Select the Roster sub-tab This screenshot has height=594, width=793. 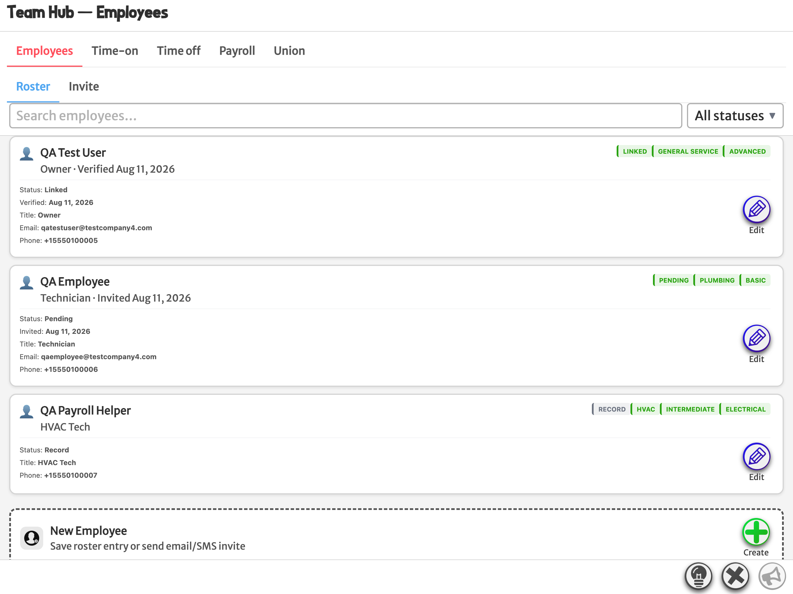click(x=33, y=87)
